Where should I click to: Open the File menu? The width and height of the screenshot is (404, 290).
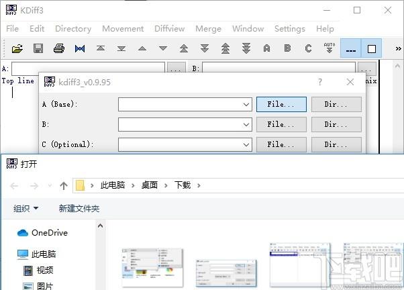point(12,29)
